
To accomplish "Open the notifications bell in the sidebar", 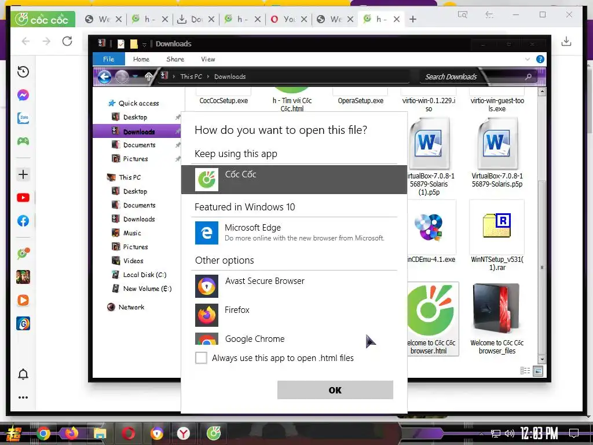I will coord(23,374).
